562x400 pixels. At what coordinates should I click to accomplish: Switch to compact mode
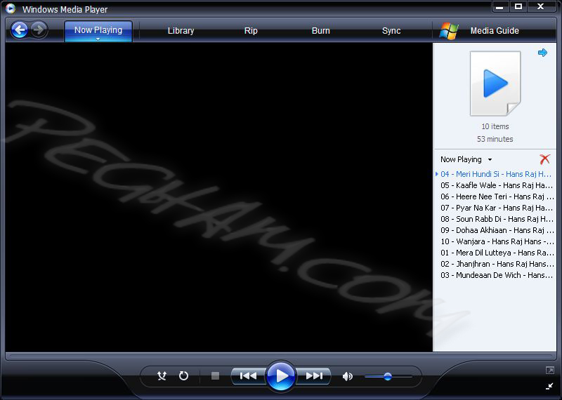point(549,386)
